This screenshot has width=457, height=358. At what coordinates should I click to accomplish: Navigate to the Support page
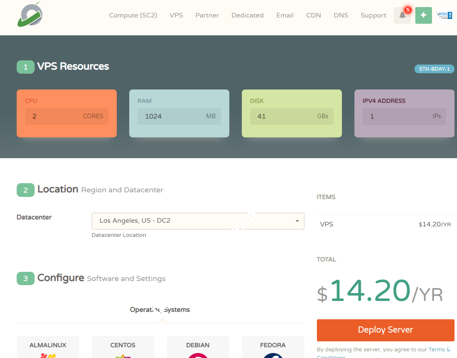[373, 15]
